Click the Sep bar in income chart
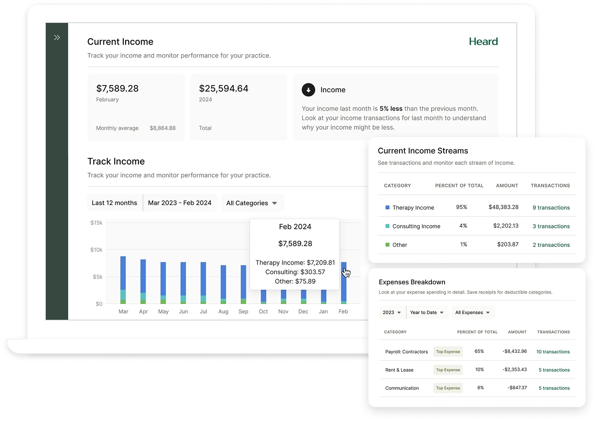The width and height of the screenshot is (596, 421). coord(243,284)
